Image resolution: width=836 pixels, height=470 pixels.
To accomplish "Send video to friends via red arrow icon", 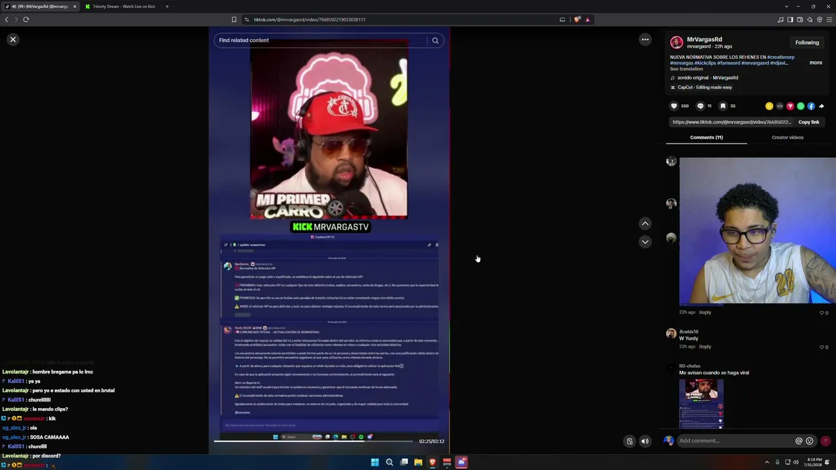I will [790, 106].
